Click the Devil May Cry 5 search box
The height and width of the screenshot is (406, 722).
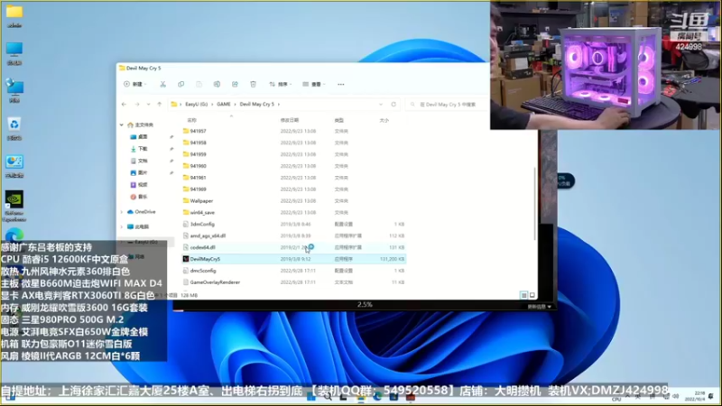(447, 105)
